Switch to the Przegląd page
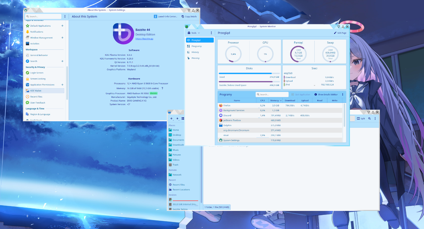The width and height of the screenshot is (424, 229). click(200, 40)
